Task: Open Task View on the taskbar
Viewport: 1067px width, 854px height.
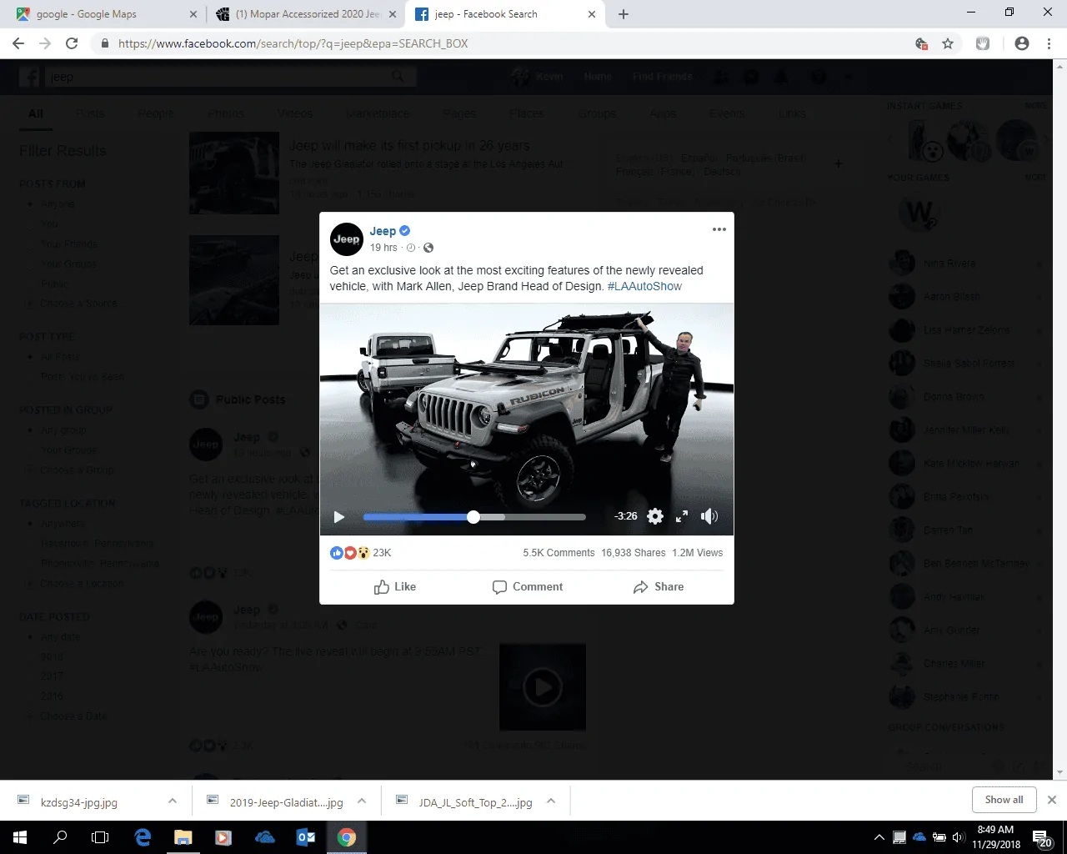Action: (100, 837)
